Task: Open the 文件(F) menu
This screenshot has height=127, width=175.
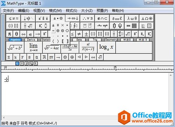Action: point(8,10)
